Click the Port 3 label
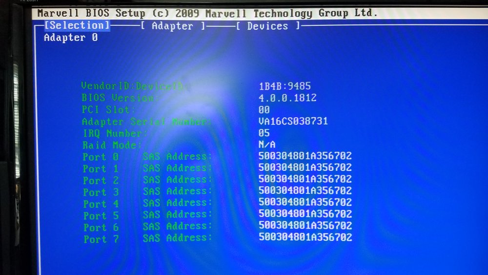The height and width of the screenshot is (275, 488). point(101,192)
